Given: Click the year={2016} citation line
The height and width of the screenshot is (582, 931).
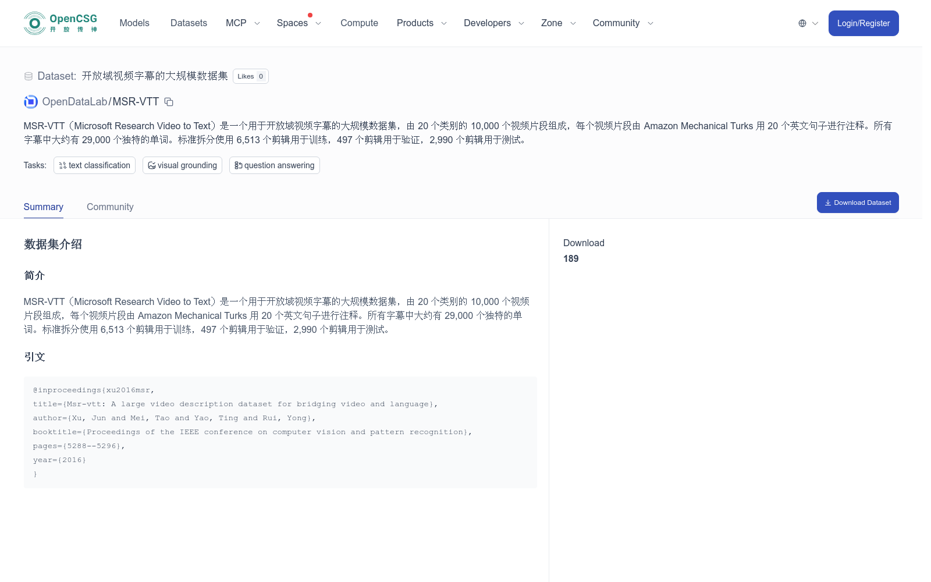Looking at the screenshot, I should click(59, 460).
